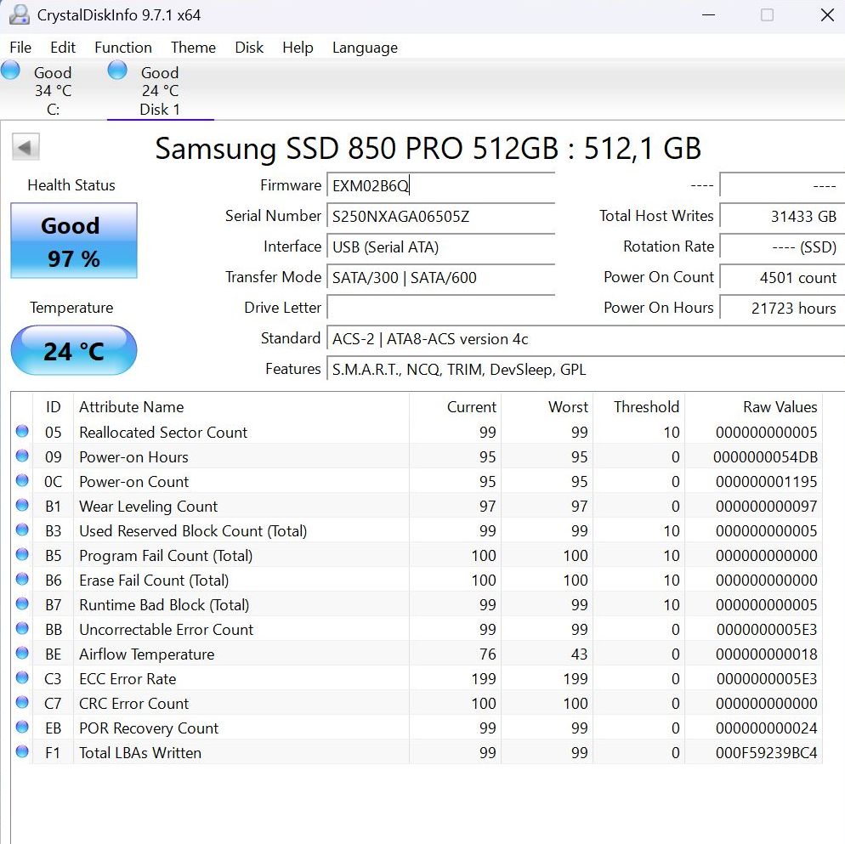845x844 pixels.
Task: Click status orb for CRC Error Count
Action: [x=22, y=703]
